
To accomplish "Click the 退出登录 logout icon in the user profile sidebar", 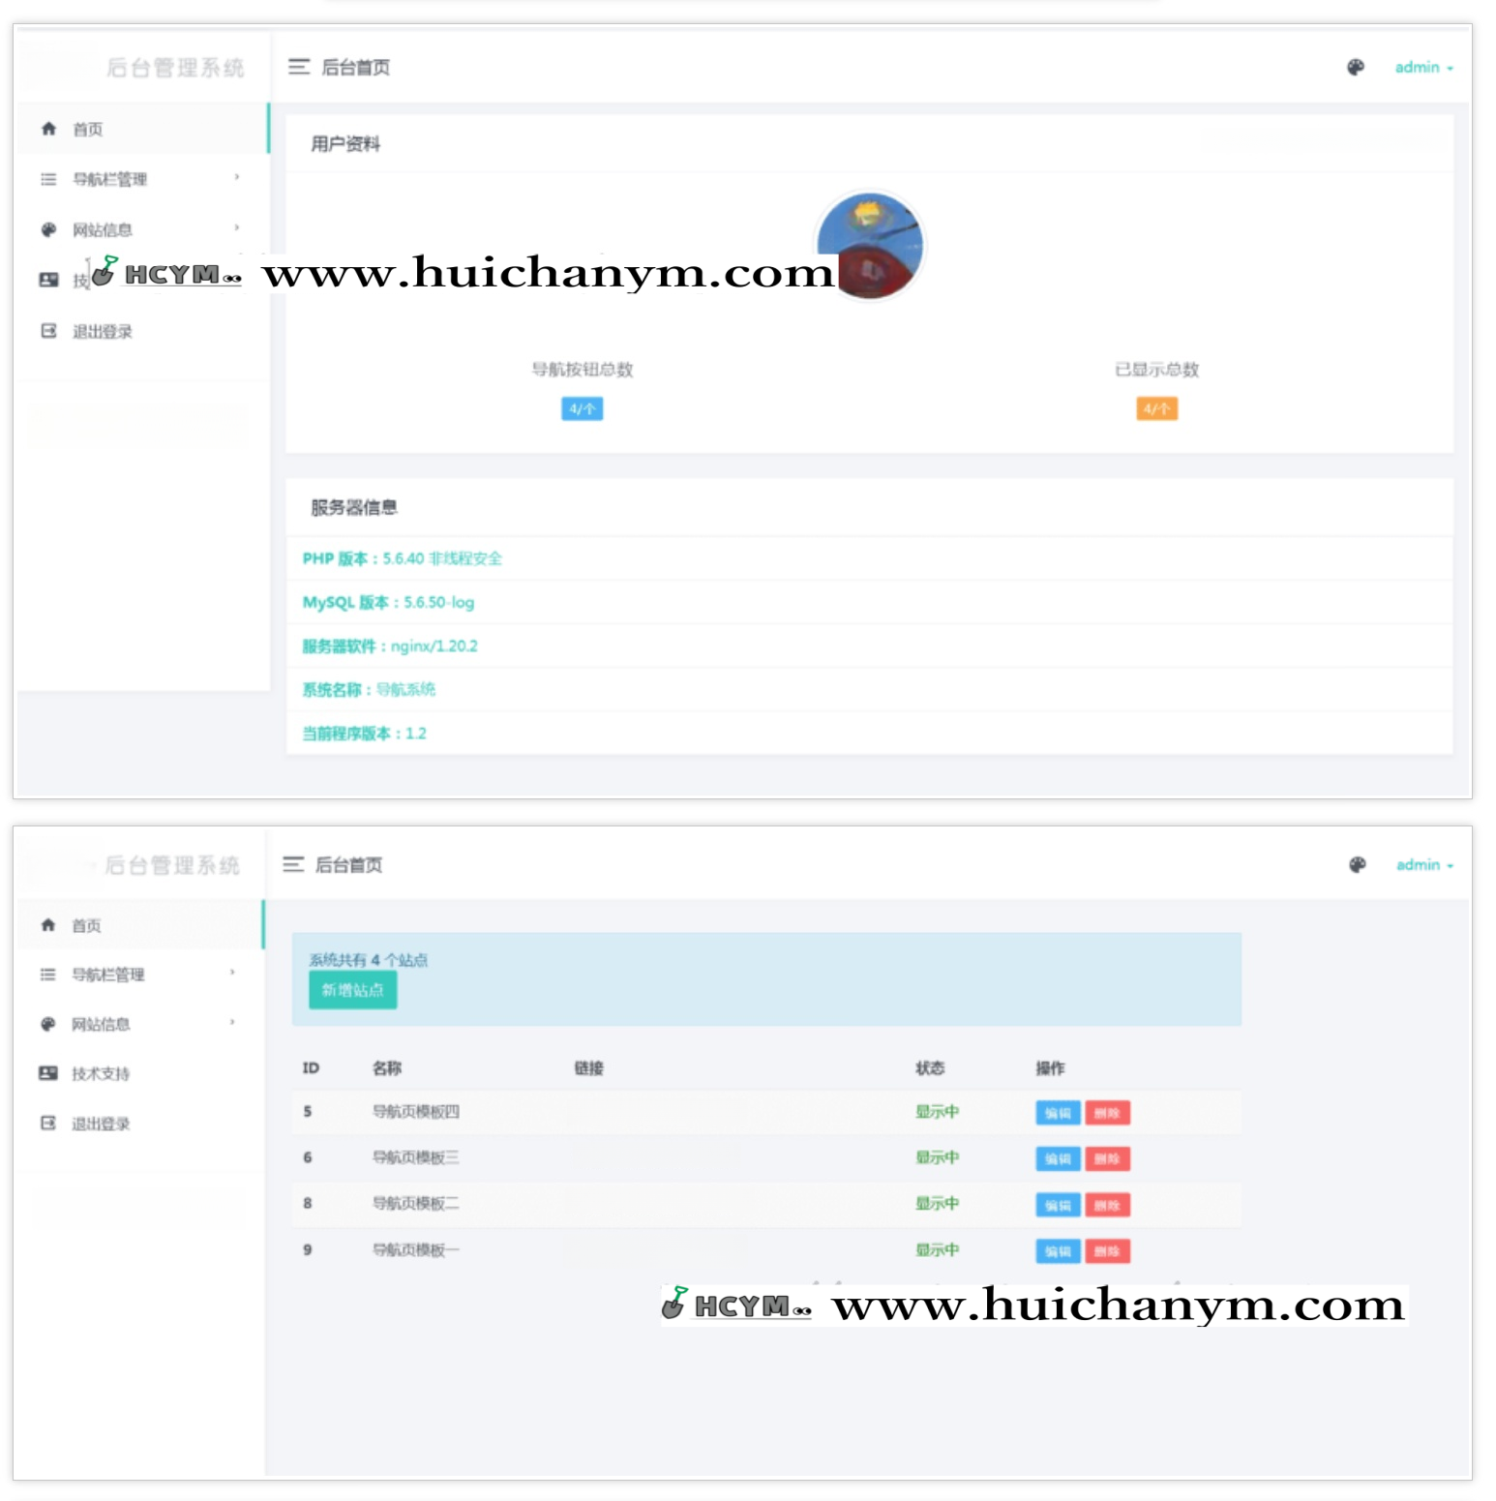I will (48, 331).
